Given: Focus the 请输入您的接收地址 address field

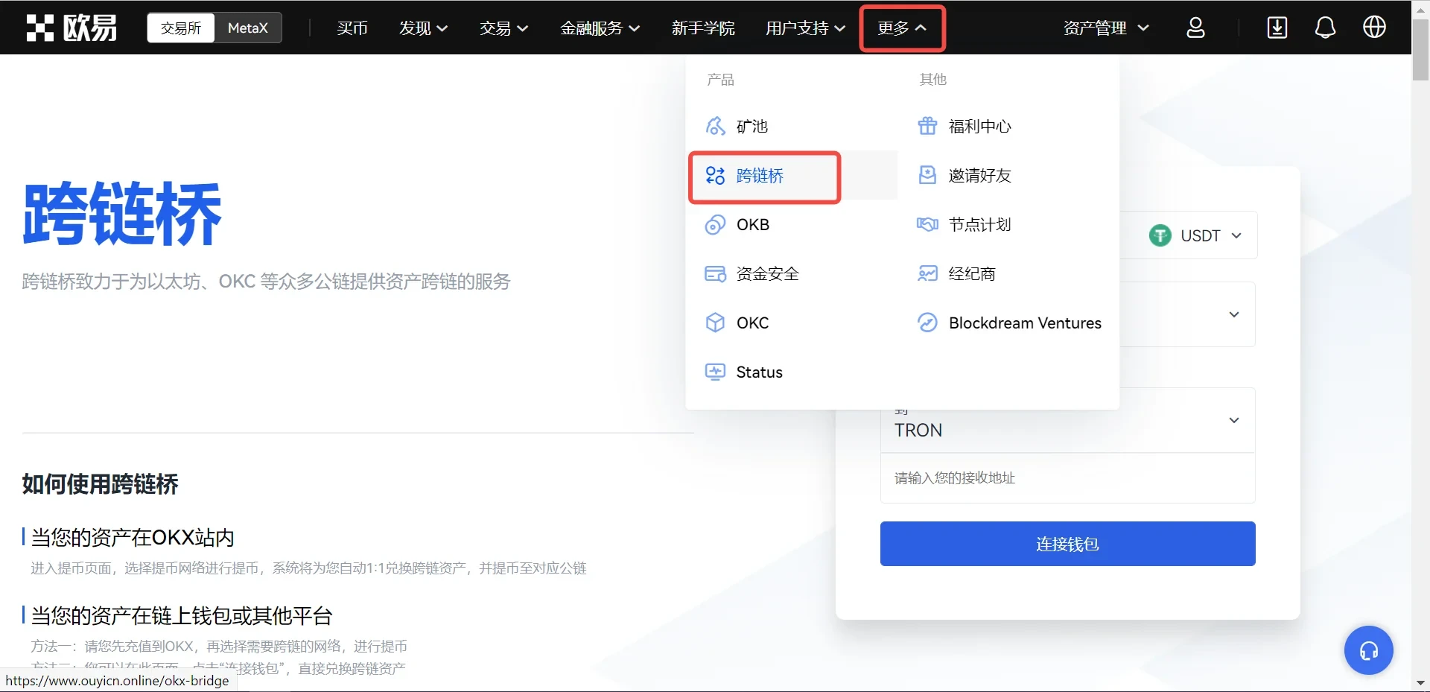Looking at the screenshot, I should tap(1067, 477).
